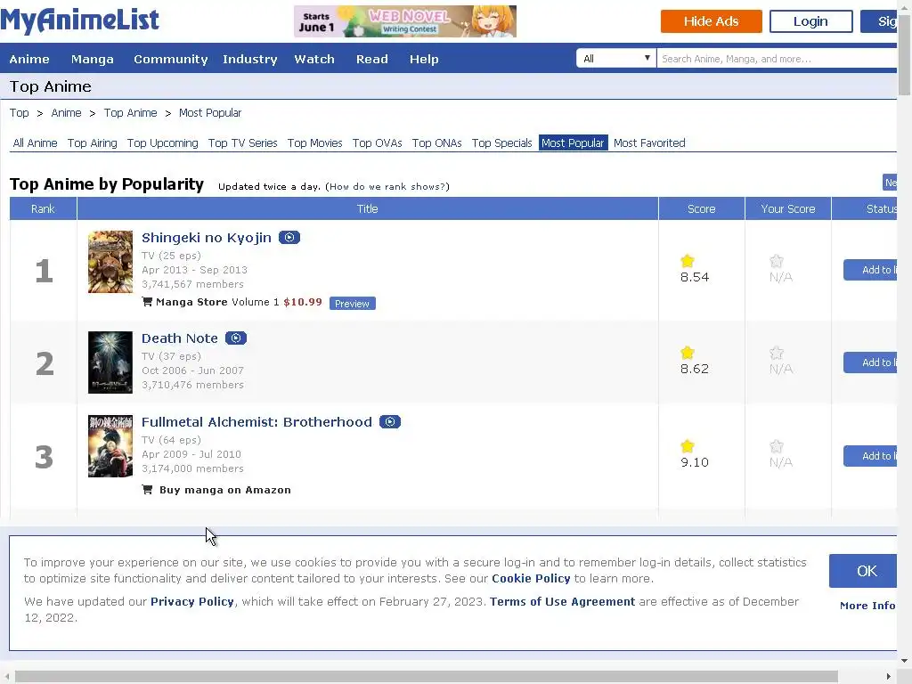Viewport: 912px width, 684px height.
Task: Click Top breadcrumb link
Action: click(x=20, y=113)
